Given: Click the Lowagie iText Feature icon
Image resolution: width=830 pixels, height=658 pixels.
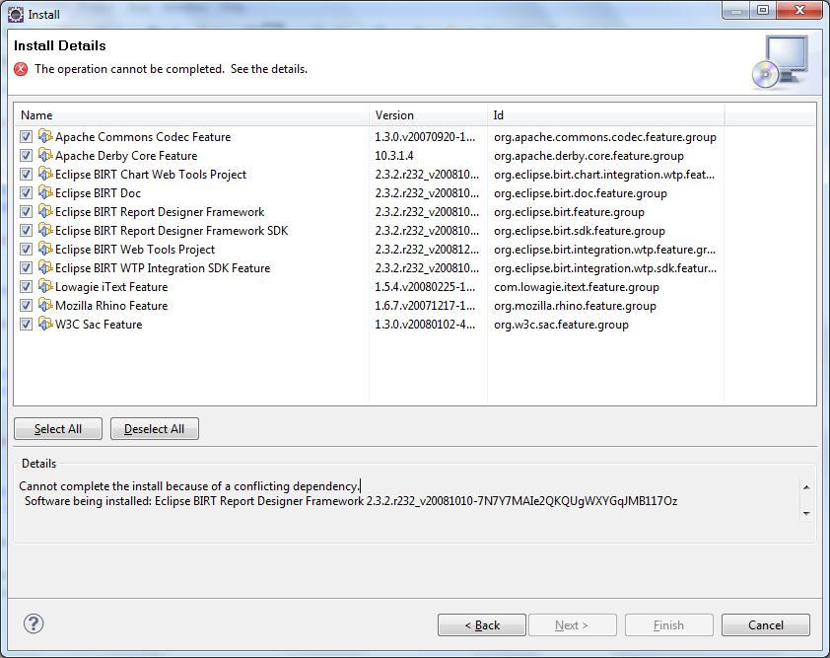Looking at the screenshot, I should coord(46,287).
